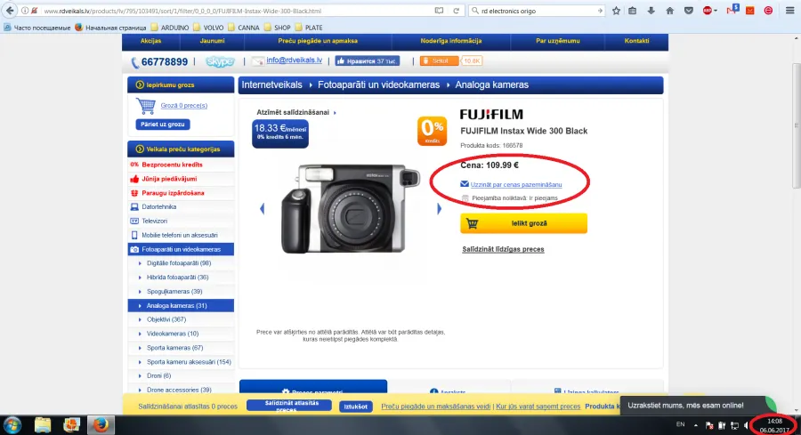Show the previous product photo arrow
The image size is (801, 435).
tap(262, 208)
